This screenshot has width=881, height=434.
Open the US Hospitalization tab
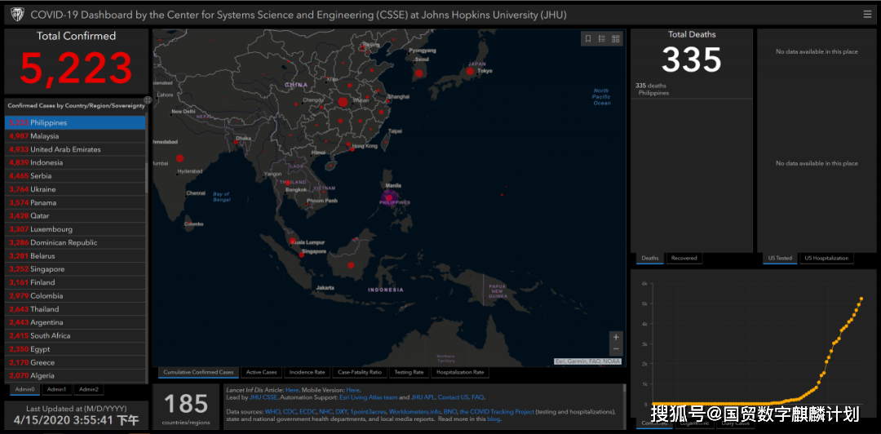pyautogui.click(x=826, y=258)
